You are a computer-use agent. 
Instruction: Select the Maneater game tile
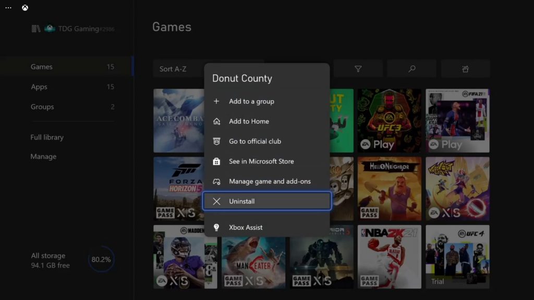[x=253, y=262]
